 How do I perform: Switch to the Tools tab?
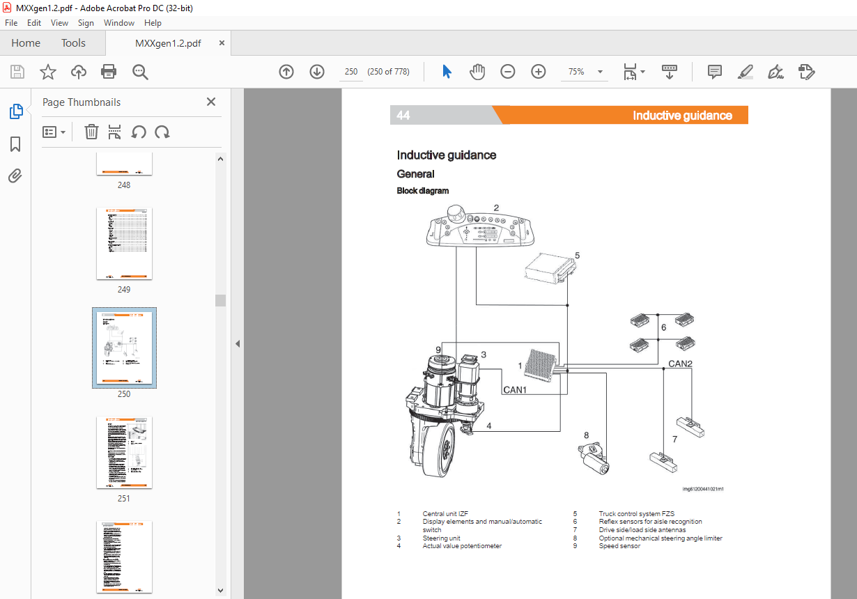point(73,43)
